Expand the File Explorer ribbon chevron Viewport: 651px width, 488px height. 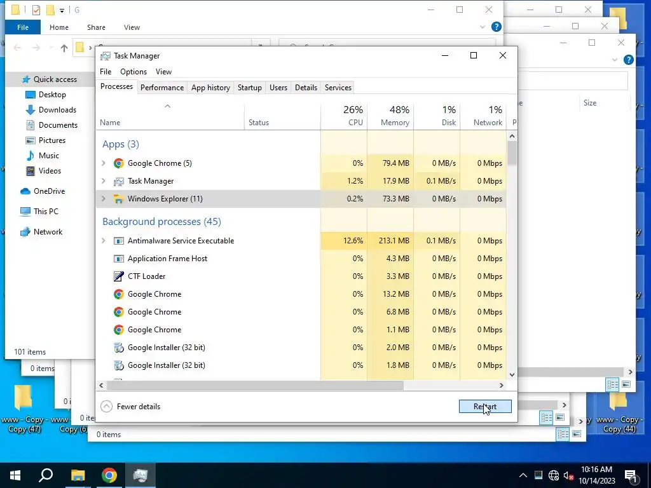pyautogui.click(x=483, y=27)
